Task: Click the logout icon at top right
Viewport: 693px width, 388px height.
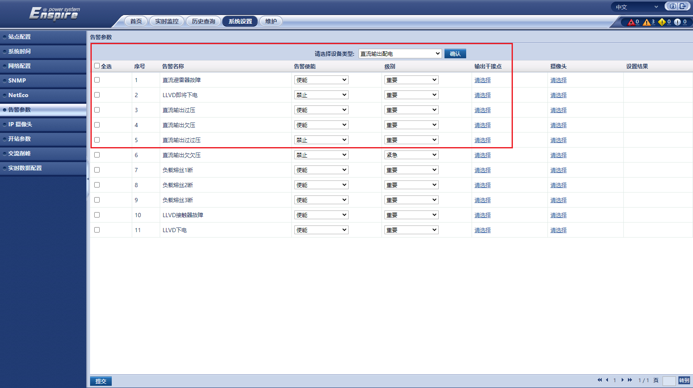Action: pyautogui.click(x=683, y=6)
